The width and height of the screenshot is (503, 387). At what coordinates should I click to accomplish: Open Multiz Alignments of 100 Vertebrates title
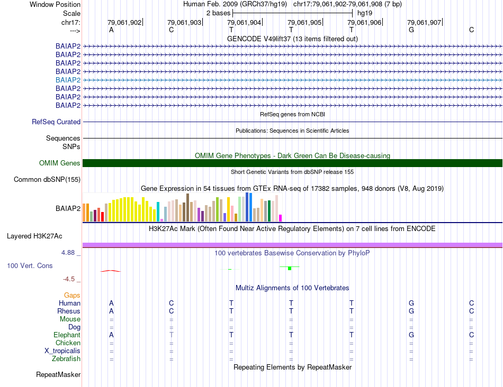tap(292, 288)
